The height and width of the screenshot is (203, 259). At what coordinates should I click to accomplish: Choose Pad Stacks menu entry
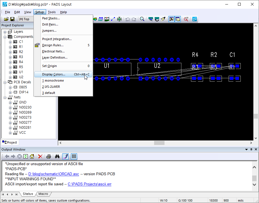pos(63,18)
